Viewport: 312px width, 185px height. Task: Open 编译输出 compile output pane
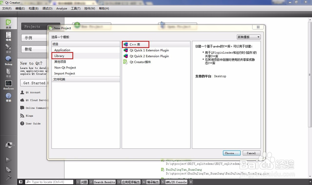(151, 182)
